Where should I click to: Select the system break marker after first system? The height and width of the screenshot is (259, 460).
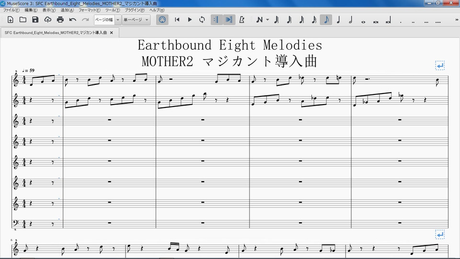click(x=440, y=66)
